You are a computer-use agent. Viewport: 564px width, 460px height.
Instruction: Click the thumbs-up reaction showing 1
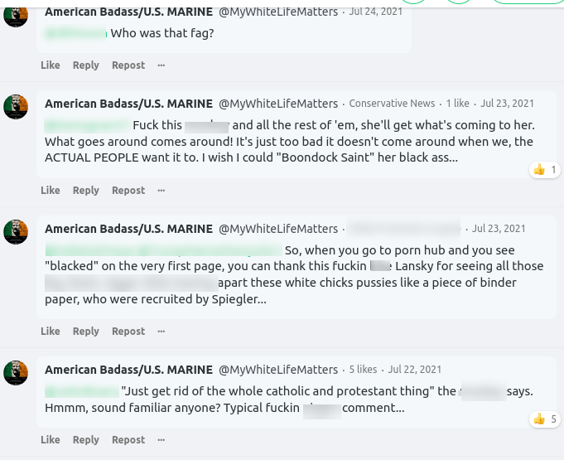click(x=545, y=170)
